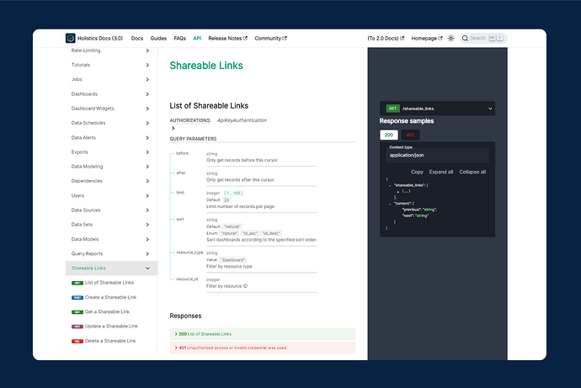
Task: Expand the Data Alerts chevron
Action: pyautogui.click(x=147, y=137)
